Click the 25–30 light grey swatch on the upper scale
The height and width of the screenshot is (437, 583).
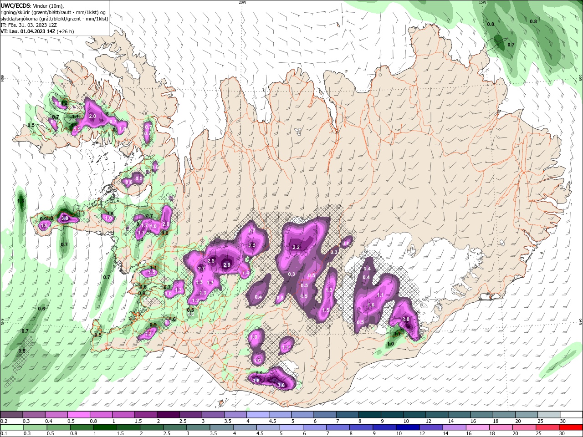(549, 415)
